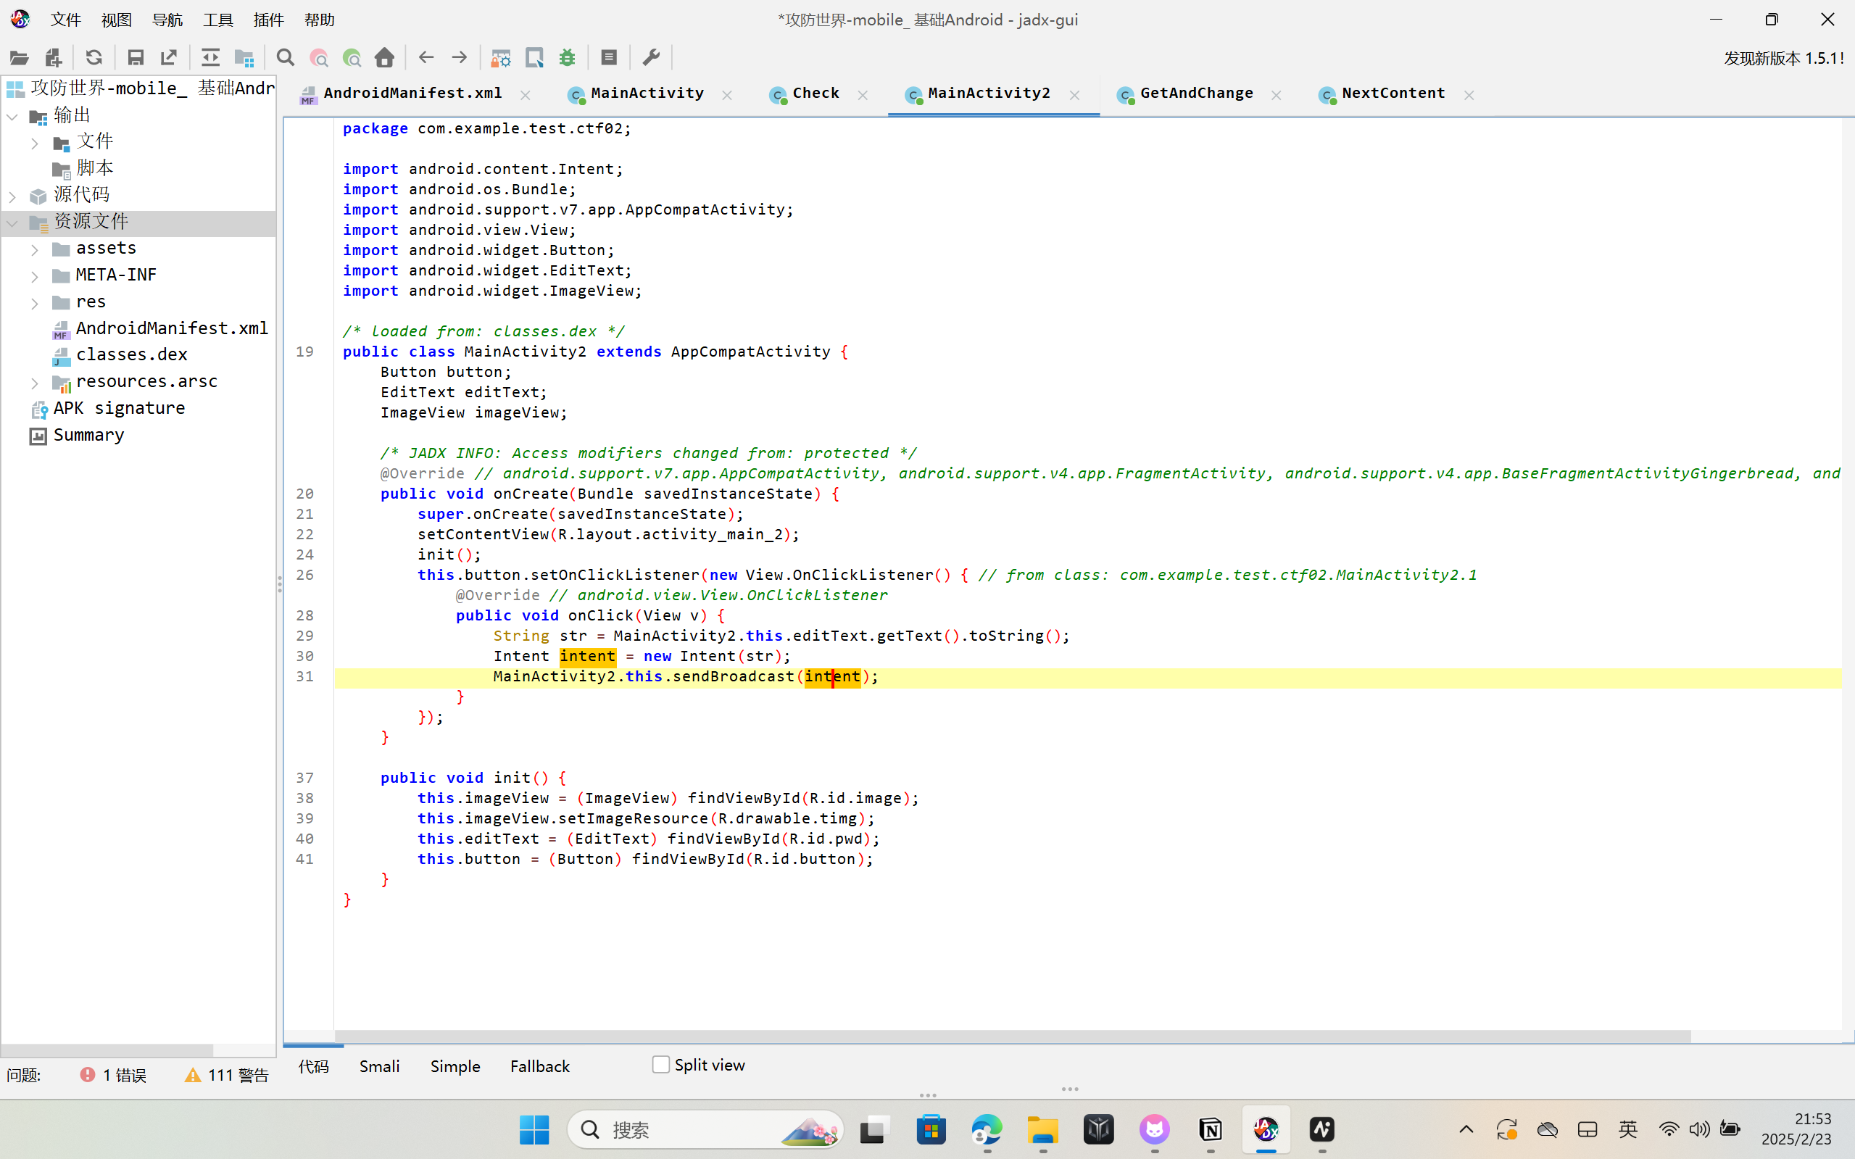The width and height of the screenshot is (1855, 1159).
Task: Click the navigate back arrow icon
Action: (426, 57)
